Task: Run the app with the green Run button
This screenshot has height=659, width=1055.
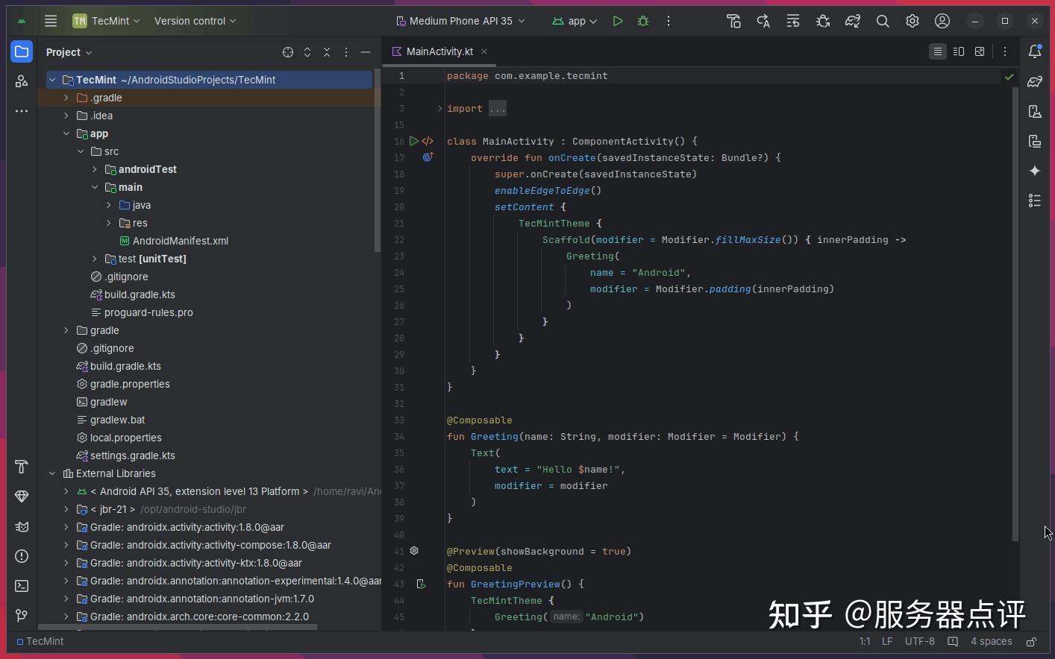Action: click(618, 21)
